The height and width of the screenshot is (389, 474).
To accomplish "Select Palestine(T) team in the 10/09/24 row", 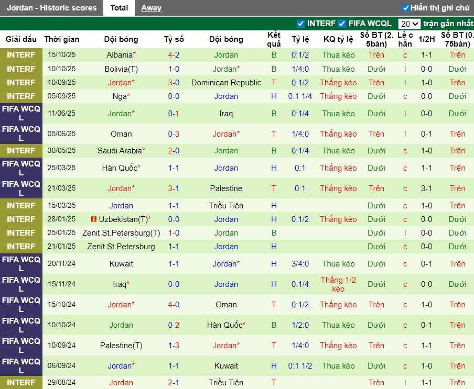I will [121, 346].
